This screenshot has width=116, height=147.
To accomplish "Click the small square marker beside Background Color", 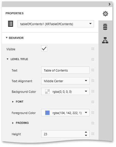I will point(93,91).
